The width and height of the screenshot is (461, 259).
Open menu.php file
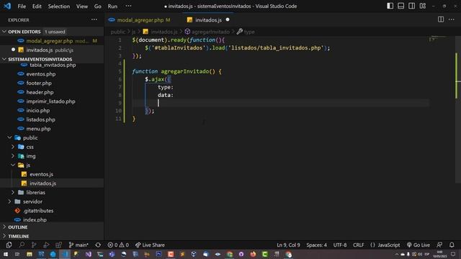(38, 129)
